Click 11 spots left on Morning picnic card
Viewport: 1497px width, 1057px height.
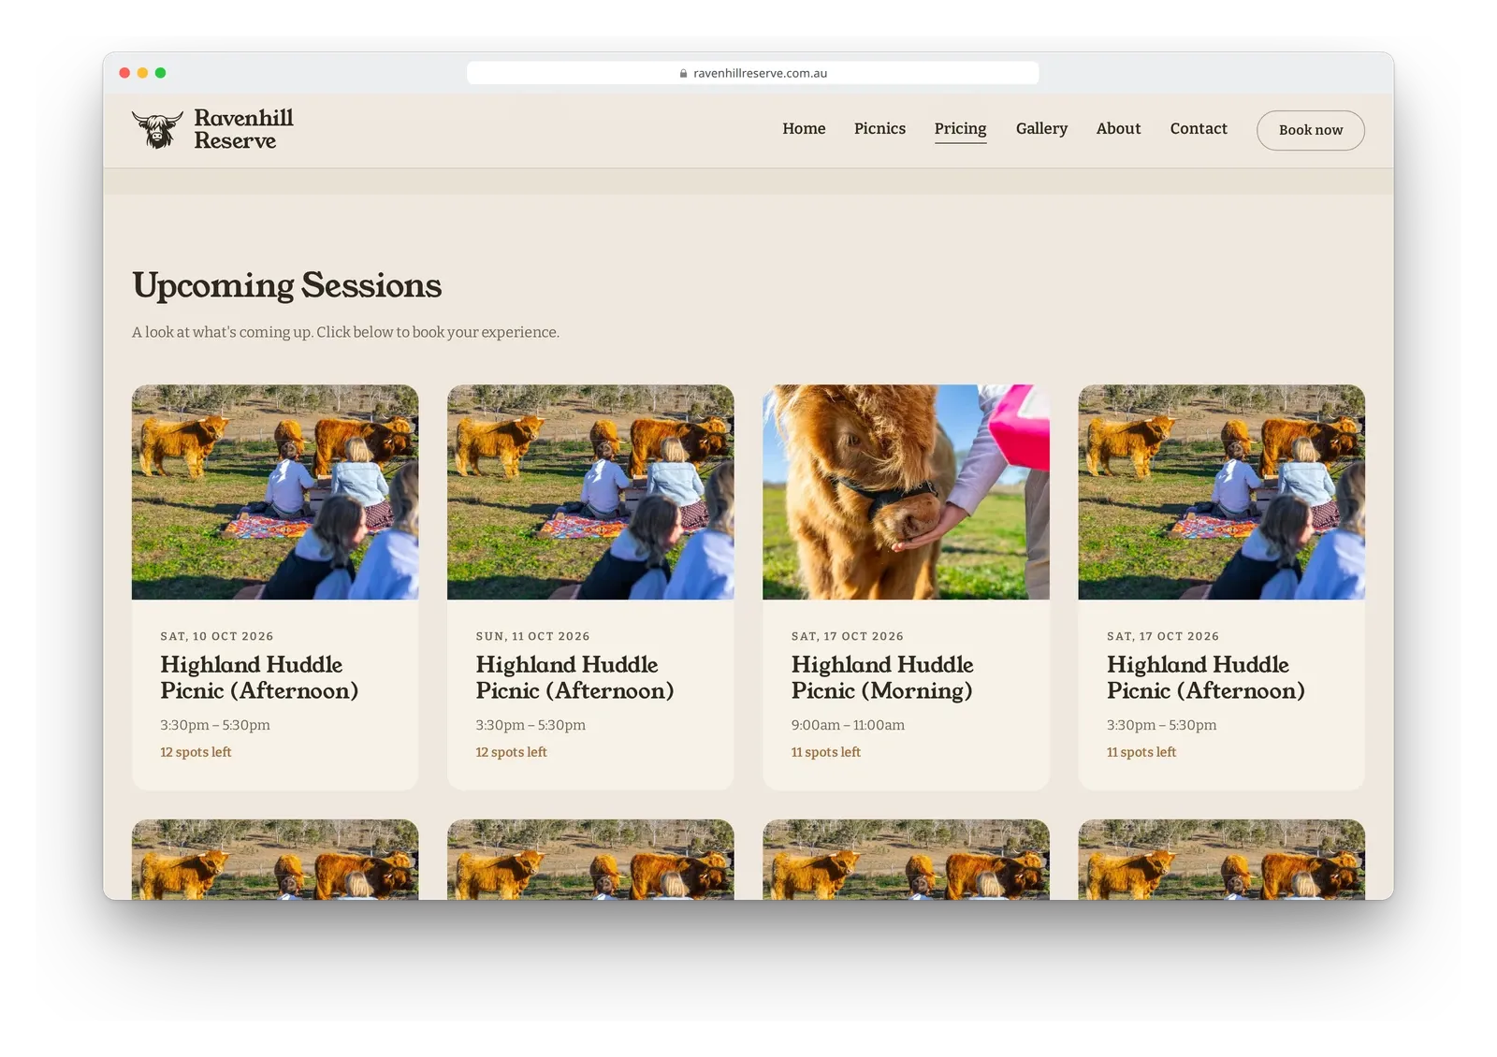click(x=826, y=752)
